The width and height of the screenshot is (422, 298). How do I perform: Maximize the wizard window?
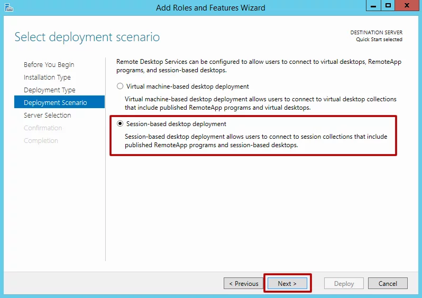click(388, 6)
